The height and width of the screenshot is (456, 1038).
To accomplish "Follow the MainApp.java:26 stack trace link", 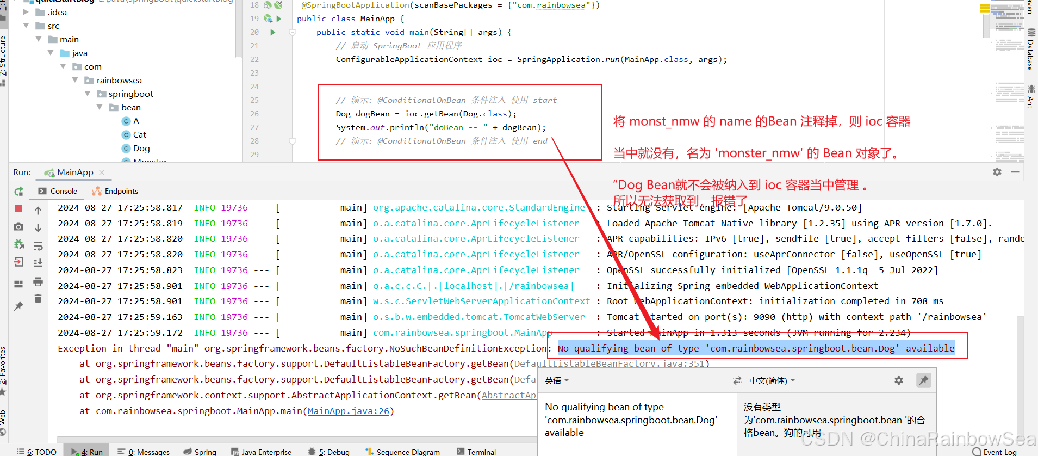I will point(349,411).
